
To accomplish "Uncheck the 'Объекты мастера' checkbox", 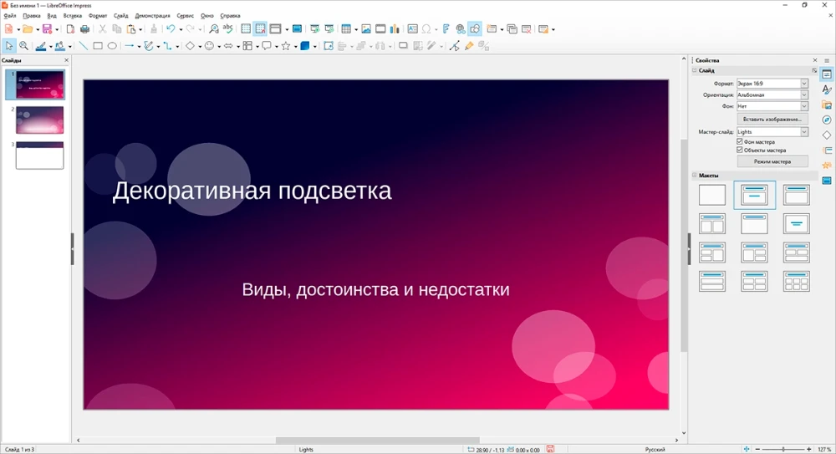I will (x=740, y=150).
